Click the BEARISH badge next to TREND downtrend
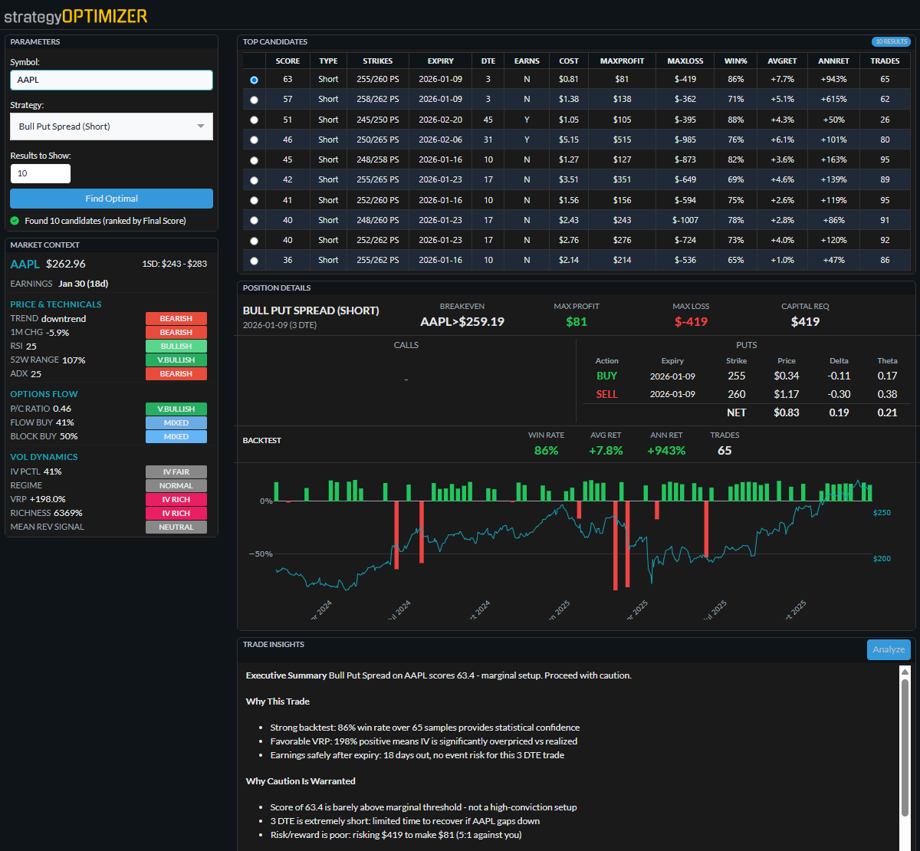The height and width of the screenshot is (851, 920). 176,318
